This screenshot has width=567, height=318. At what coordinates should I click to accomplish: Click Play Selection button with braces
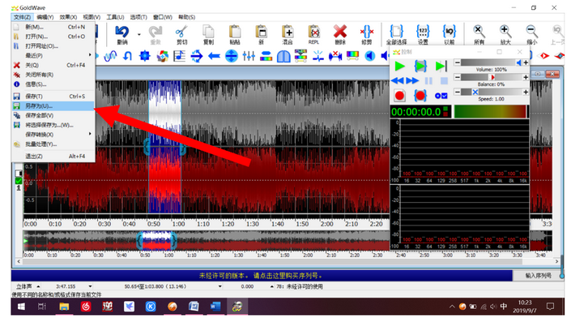tap(420, 66)
